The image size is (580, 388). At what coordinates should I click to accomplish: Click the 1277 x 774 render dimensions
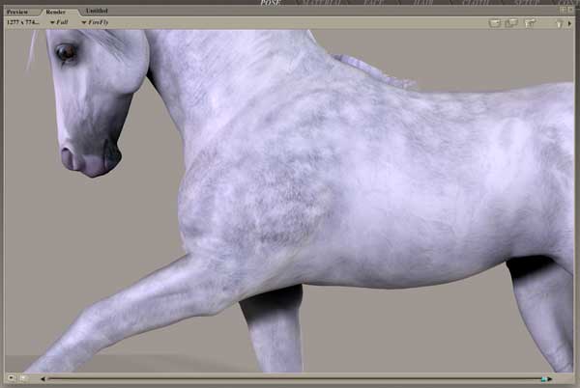pyautogui.click(x=23, y=22)
